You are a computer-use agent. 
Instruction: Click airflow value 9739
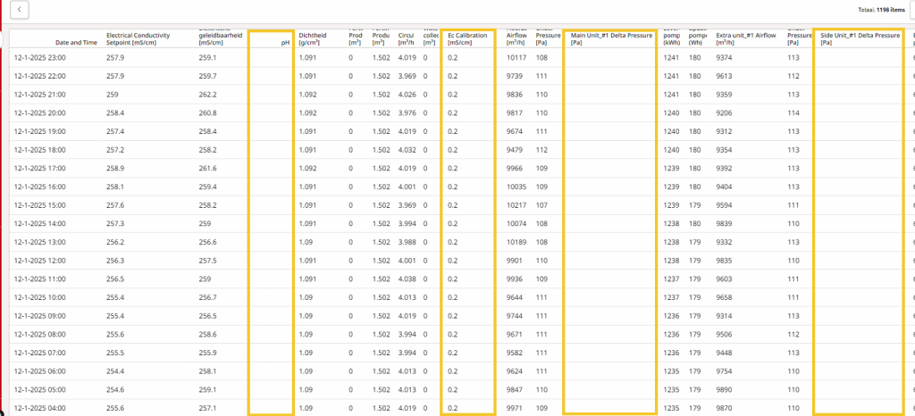516,76
